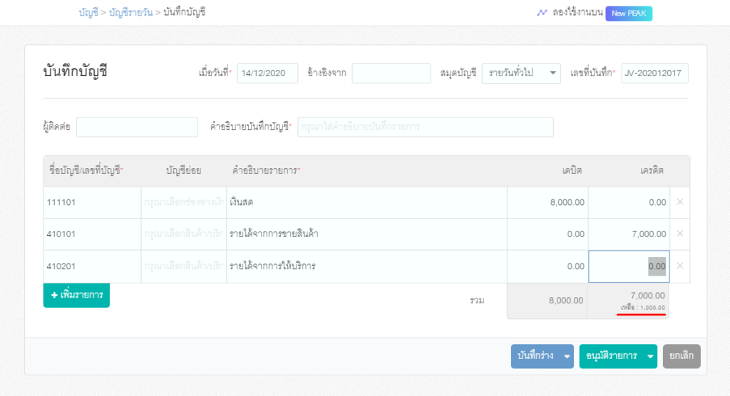Remove the 111101 เงินสด row
730x396 pixels.
679,202
